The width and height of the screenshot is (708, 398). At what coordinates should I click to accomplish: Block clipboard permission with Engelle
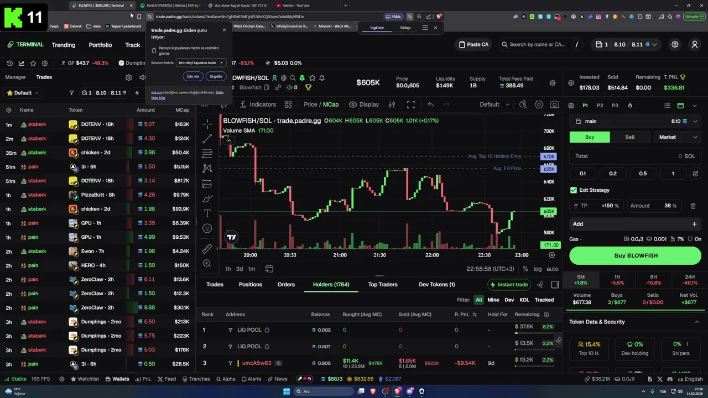click(216, 76)
